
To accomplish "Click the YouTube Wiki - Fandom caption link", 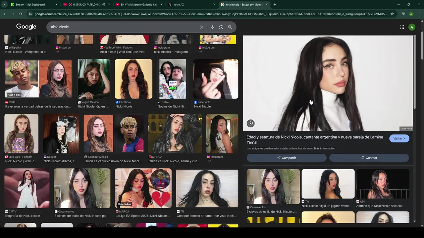I will 124,52.
